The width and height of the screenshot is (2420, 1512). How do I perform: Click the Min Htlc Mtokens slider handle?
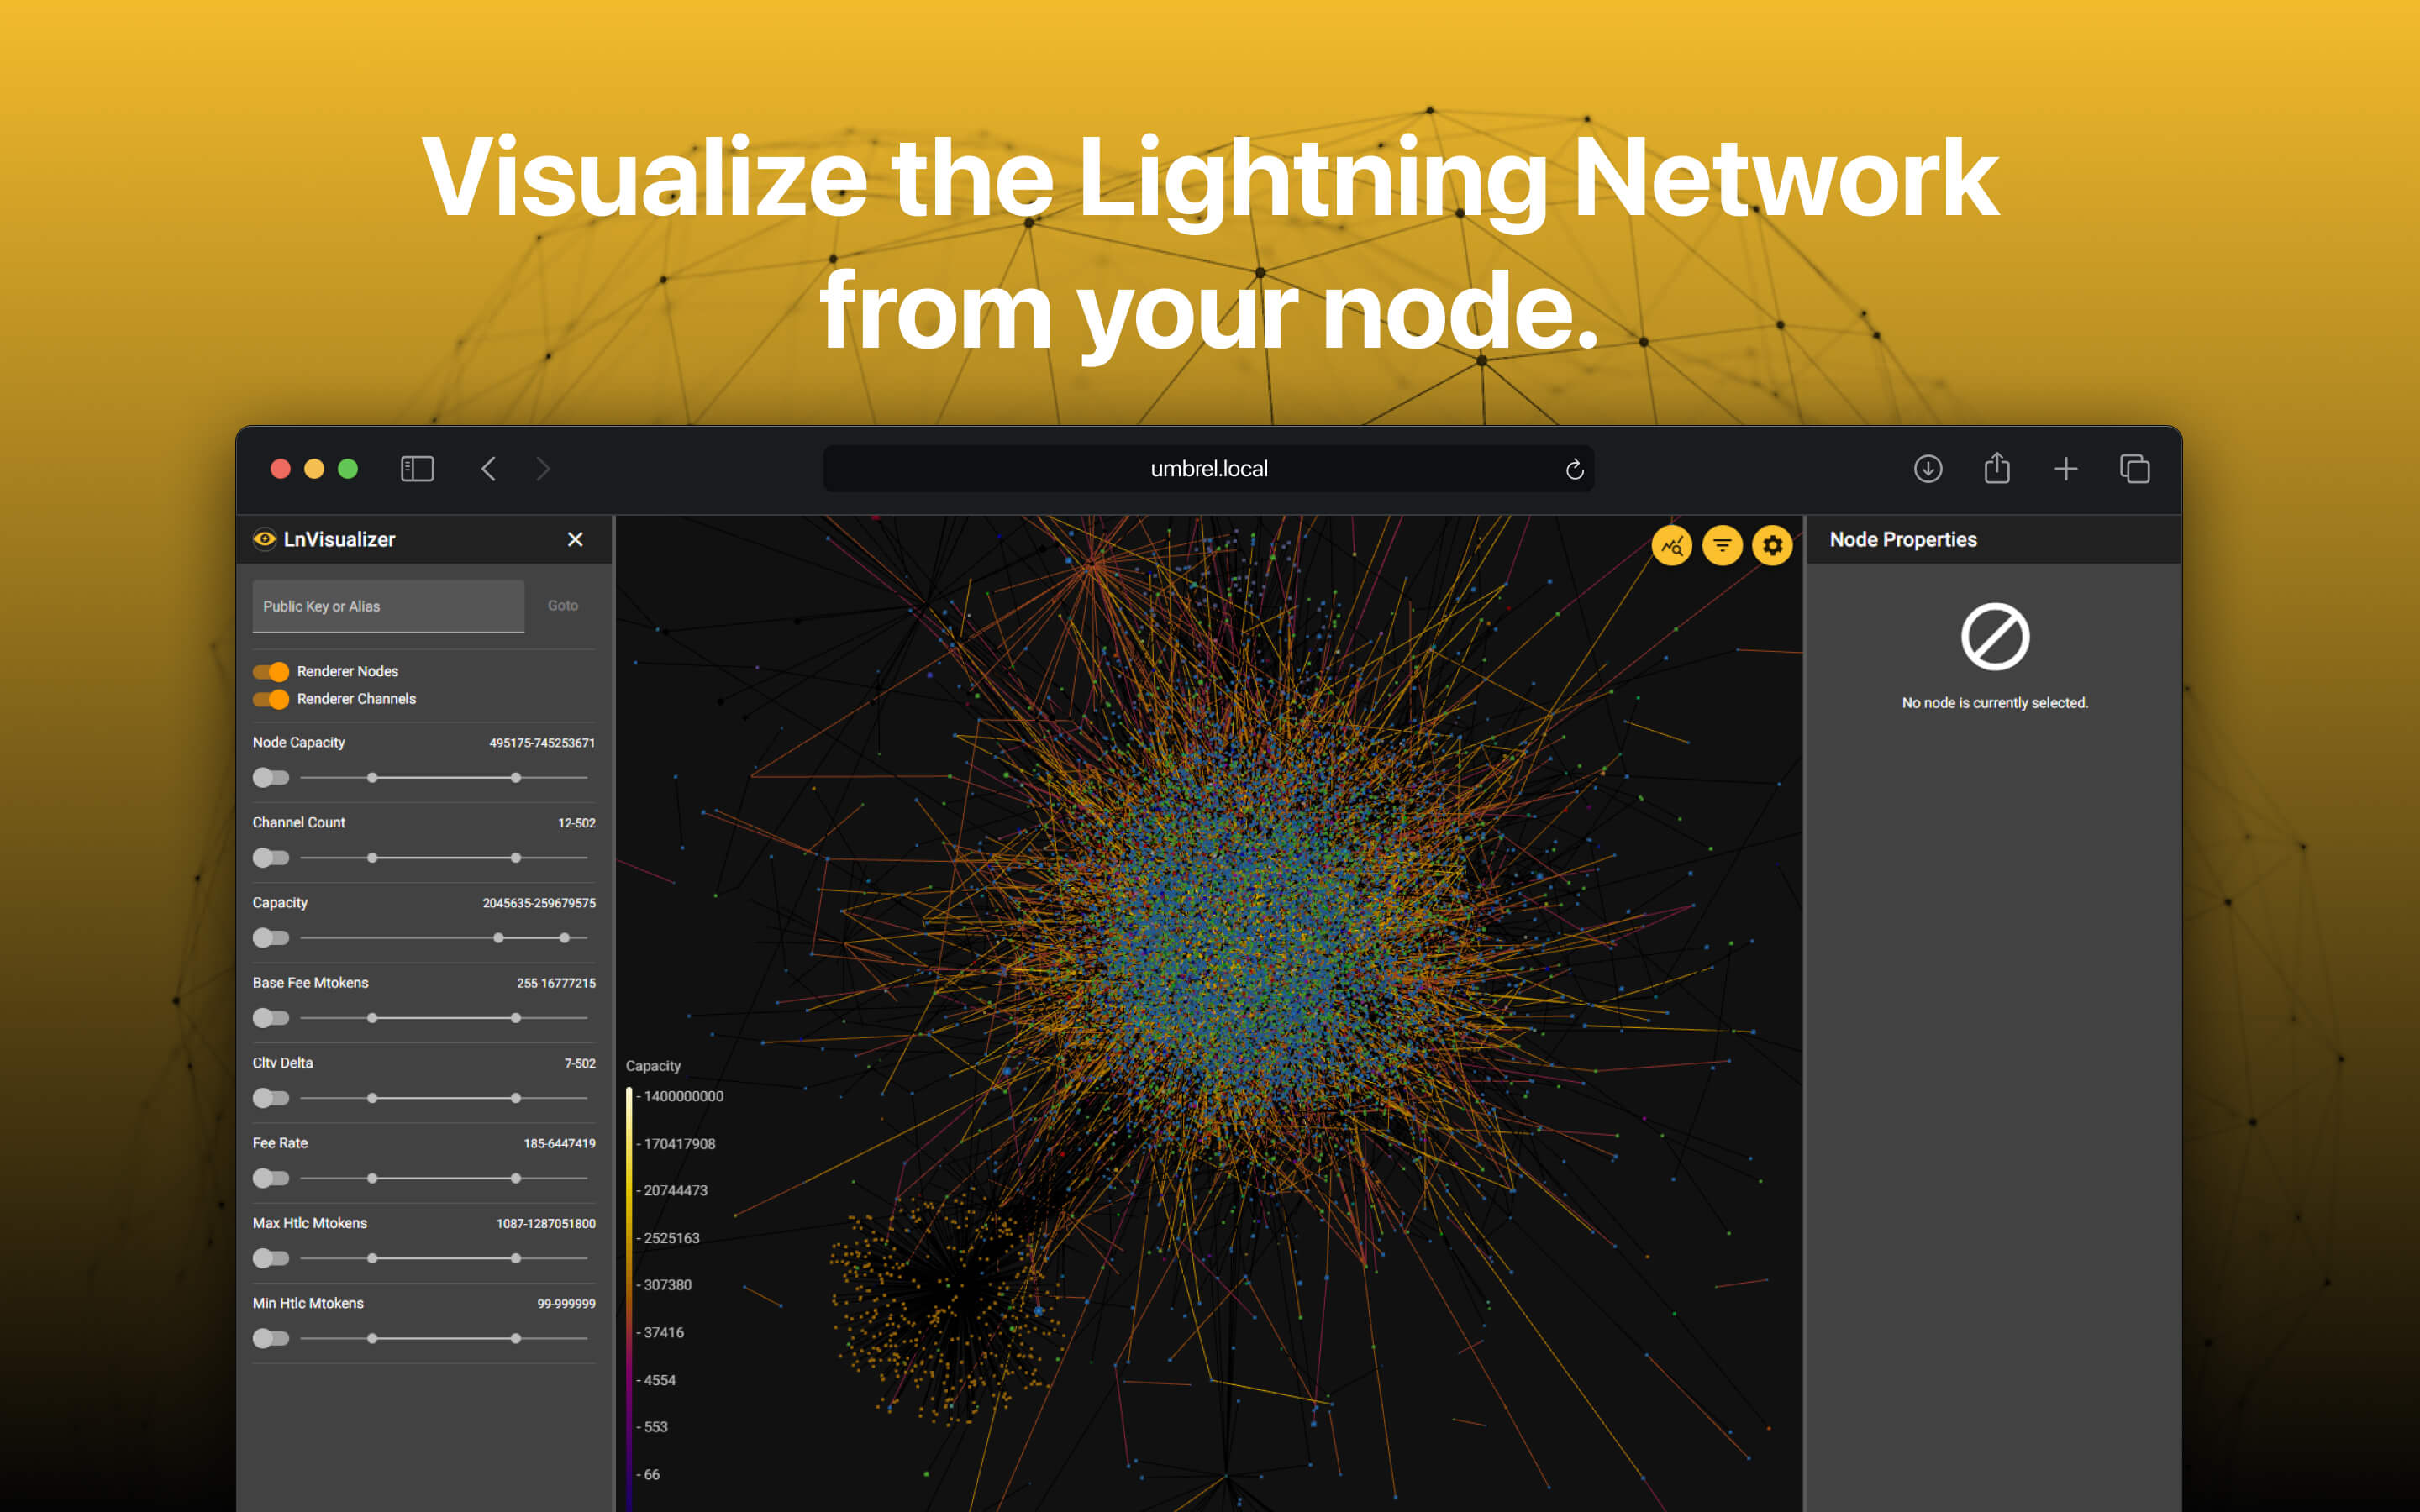click(372, 1338)
